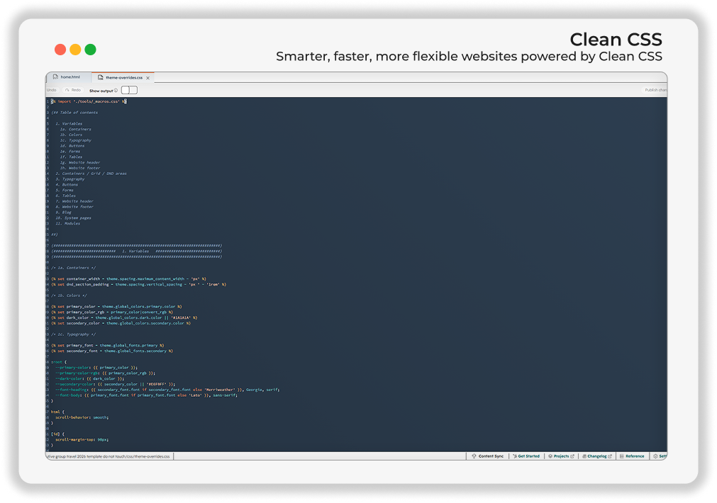
Task: Click the 'set secondary_font' code line
Action: click(x=112, y=351)
